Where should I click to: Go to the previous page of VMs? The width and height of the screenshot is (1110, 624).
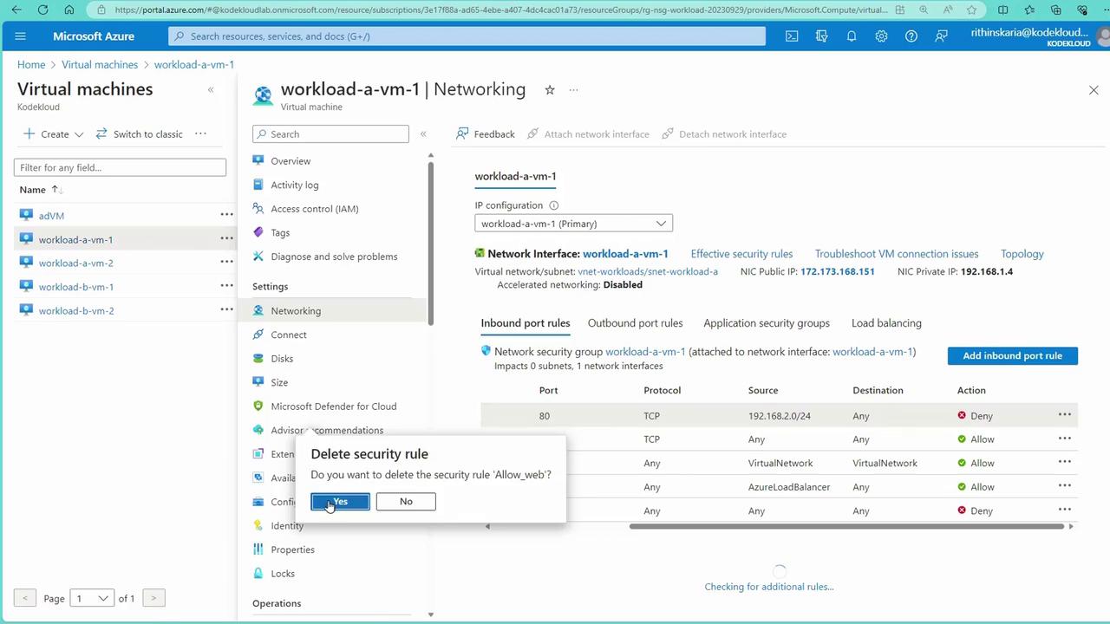pos(25,598)
